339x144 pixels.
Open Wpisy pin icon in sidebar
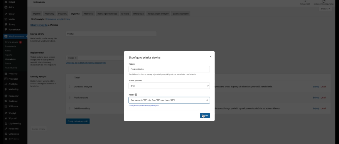click(x=6, y=14)
